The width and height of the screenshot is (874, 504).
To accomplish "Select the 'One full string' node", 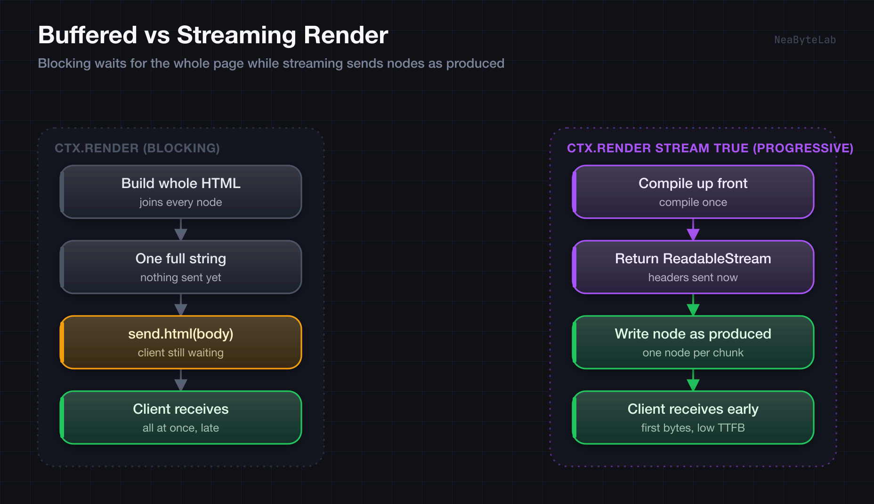I will tap(181, 267).
